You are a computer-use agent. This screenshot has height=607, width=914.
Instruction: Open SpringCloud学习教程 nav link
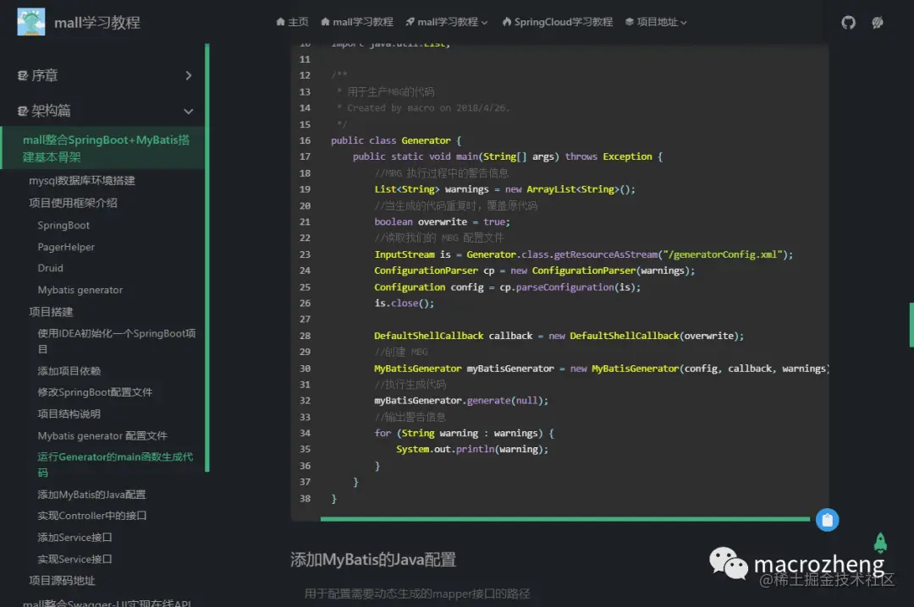[557, 22]
